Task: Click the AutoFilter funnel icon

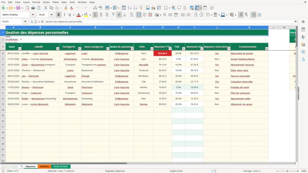Action: pyautogui.click(x=141, y=8)
